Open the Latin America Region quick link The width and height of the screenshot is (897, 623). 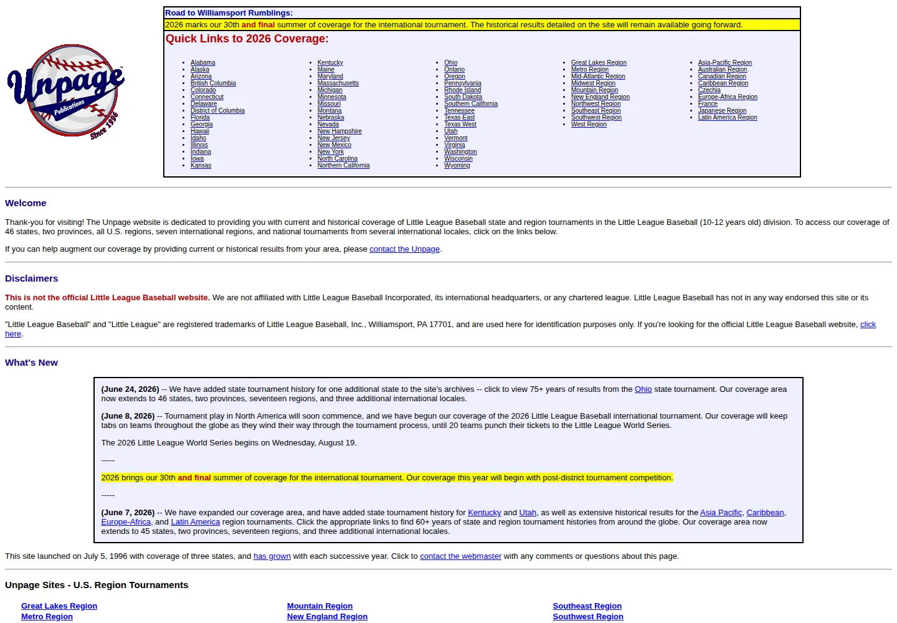[728, 118]
